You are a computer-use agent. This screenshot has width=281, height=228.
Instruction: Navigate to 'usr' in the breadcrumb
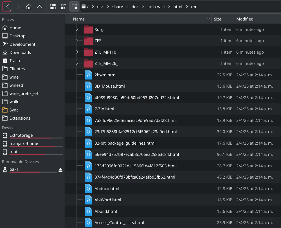point(100,7)
